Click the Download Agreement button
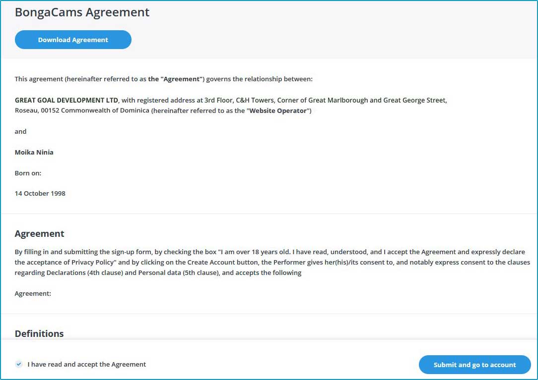The width and height of the screenshot is (538, 380). (72, 40)
